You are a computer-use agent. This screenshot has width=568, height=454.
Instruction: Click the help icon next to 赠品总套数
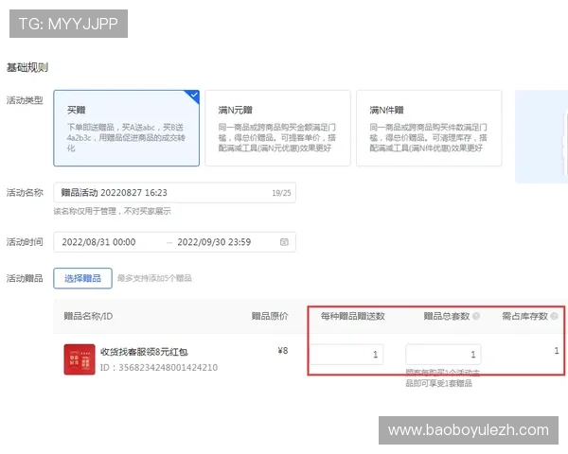coord(476,316)
